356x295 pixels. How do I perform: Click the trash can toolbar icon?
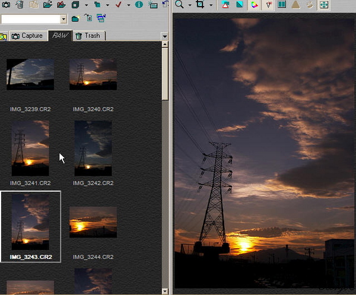(x=20, y=4)
